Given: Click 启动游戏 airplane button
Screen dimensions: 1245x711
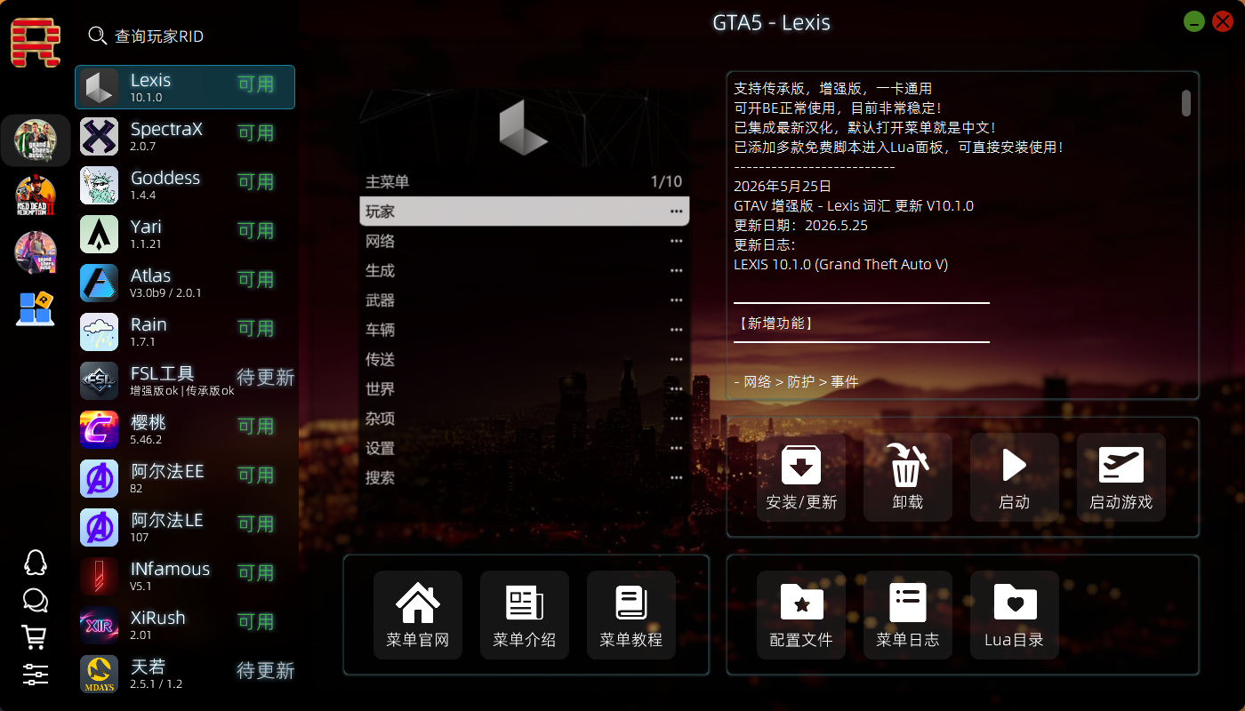Looking at the screenshot, I should (1121, 477).
